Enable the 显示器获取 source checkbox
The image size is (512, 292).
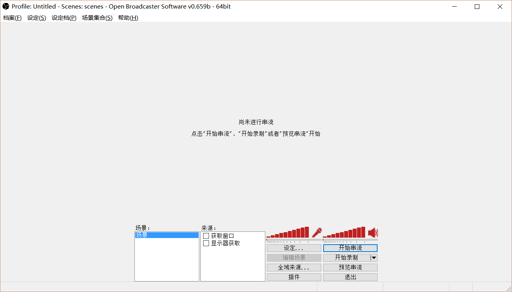(206, 243)
